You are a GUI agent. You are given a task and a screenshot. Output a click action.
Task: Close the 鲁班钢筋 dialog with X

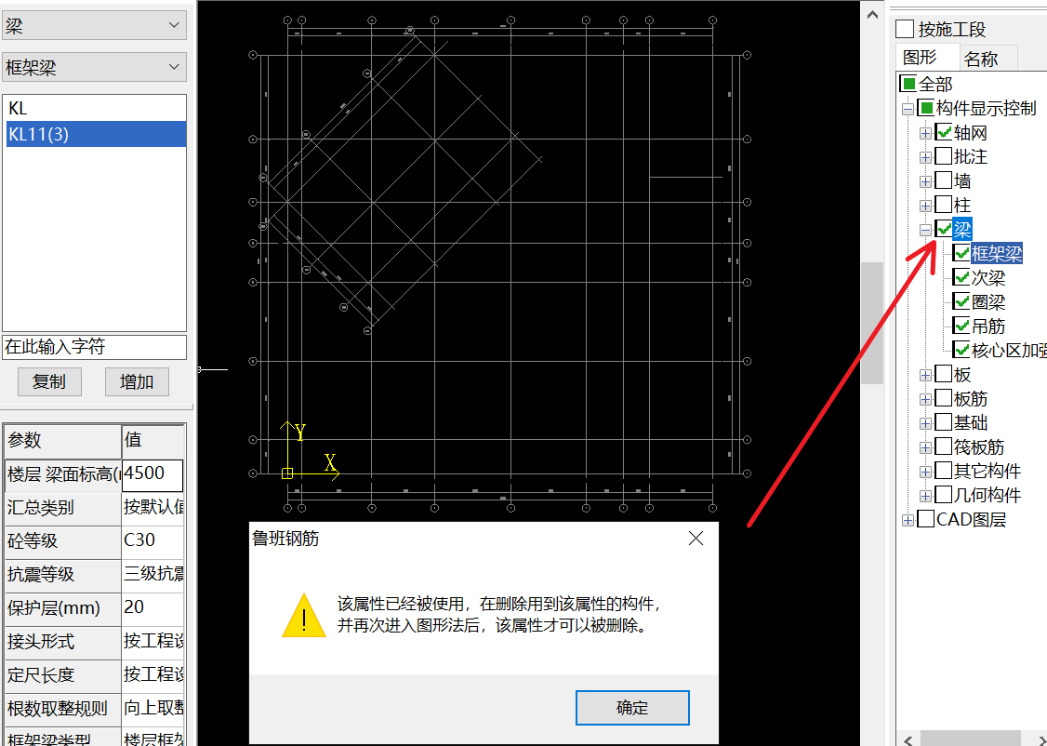696,539
